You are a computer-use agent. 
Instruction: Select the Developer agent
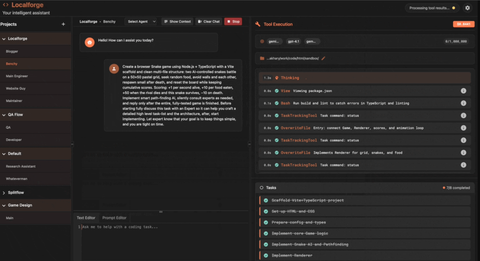coord(35,140)
